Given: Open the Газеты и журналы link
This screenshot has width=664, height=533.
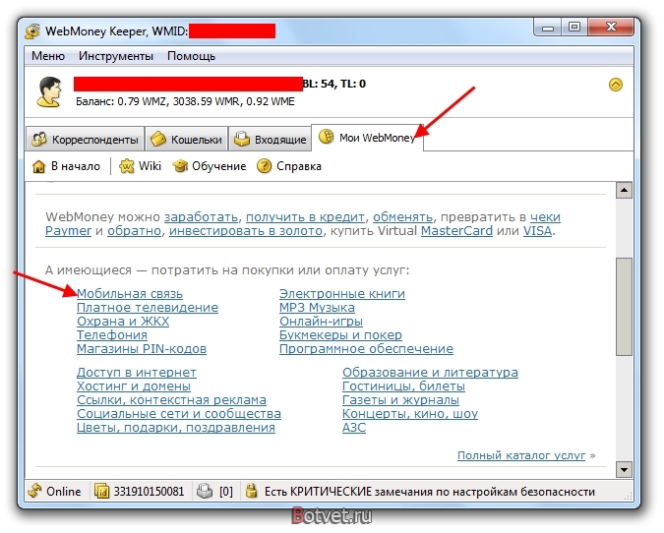Looking at the screenshot, I should click(400, 400).
